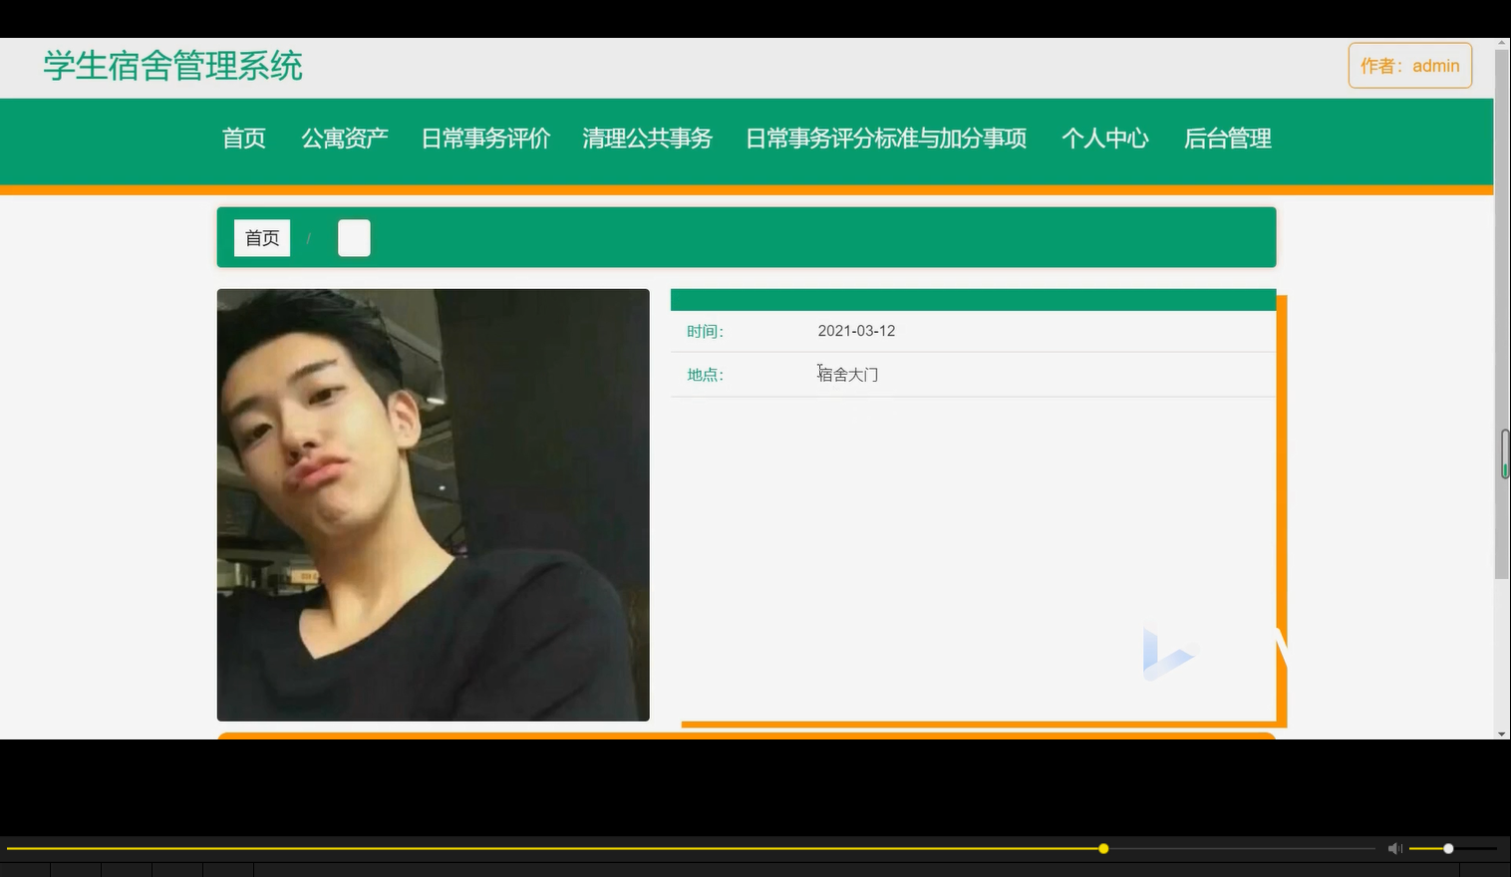
Task: Open the 公寓资产 navigation item
Action: (344, 139)
